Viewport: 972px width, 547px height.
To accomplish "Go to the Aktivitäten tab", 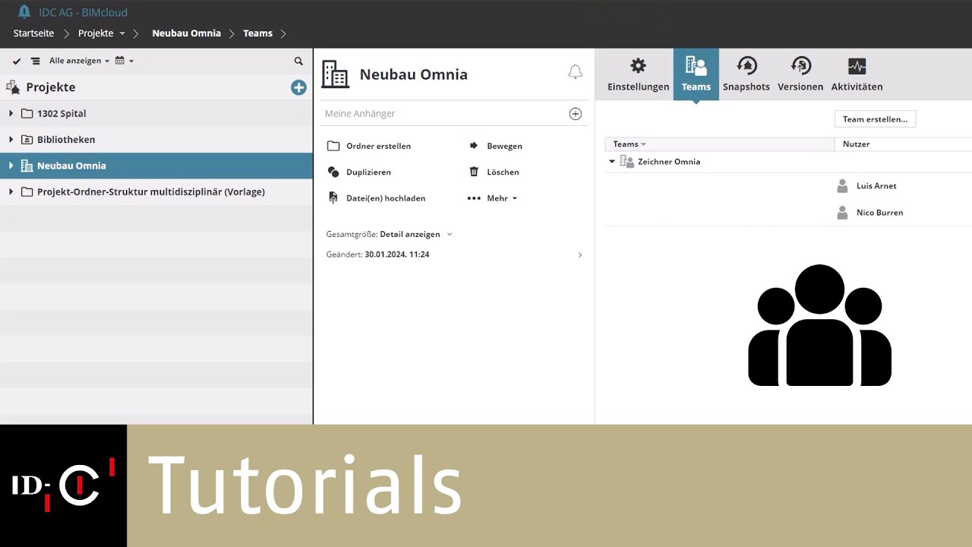I will (x=857, y=74).
